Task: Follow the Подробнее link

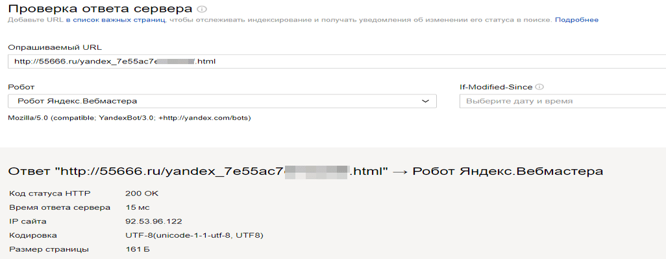Action: pos(576,20)
